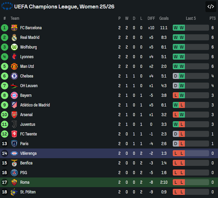The image size is (218, 198).
Task: Click the Real Madrid club crest
Action: [x=14, y=37]
